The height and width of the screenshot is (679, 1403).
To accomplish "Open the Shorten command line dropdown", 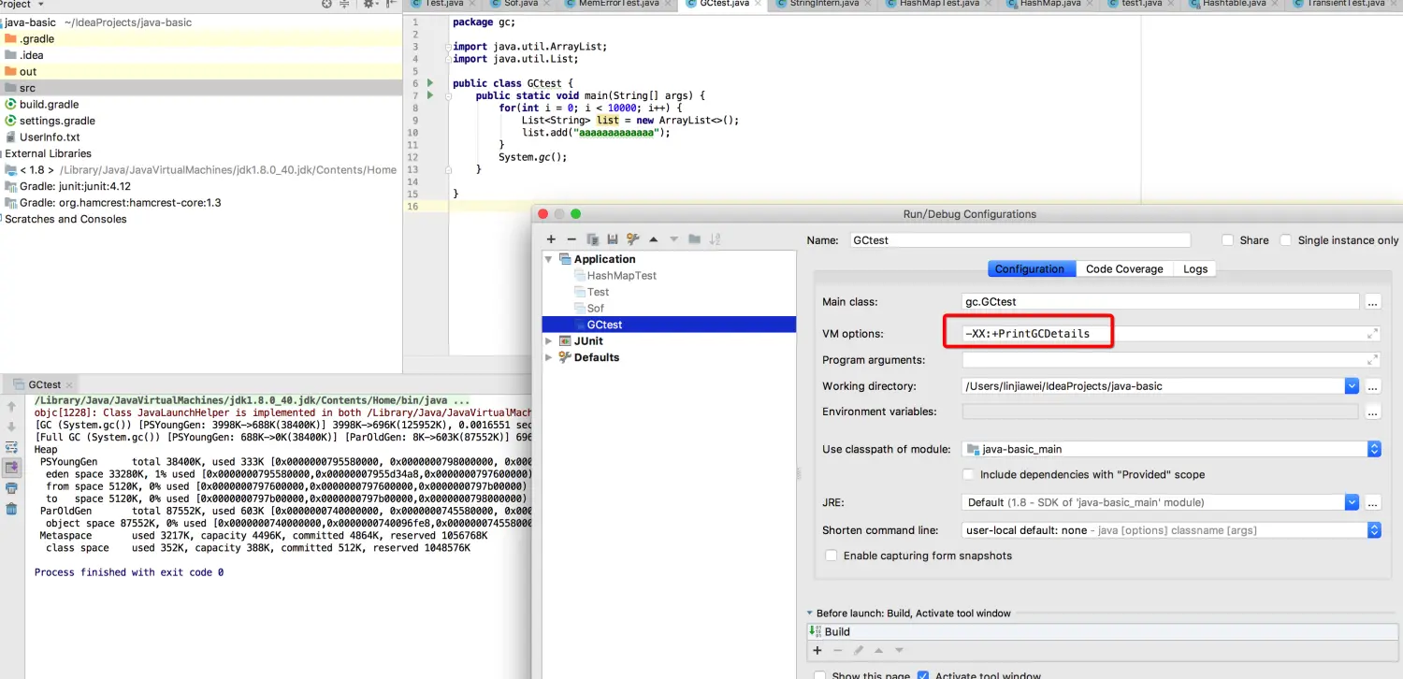I will [x=1373, y=530].
